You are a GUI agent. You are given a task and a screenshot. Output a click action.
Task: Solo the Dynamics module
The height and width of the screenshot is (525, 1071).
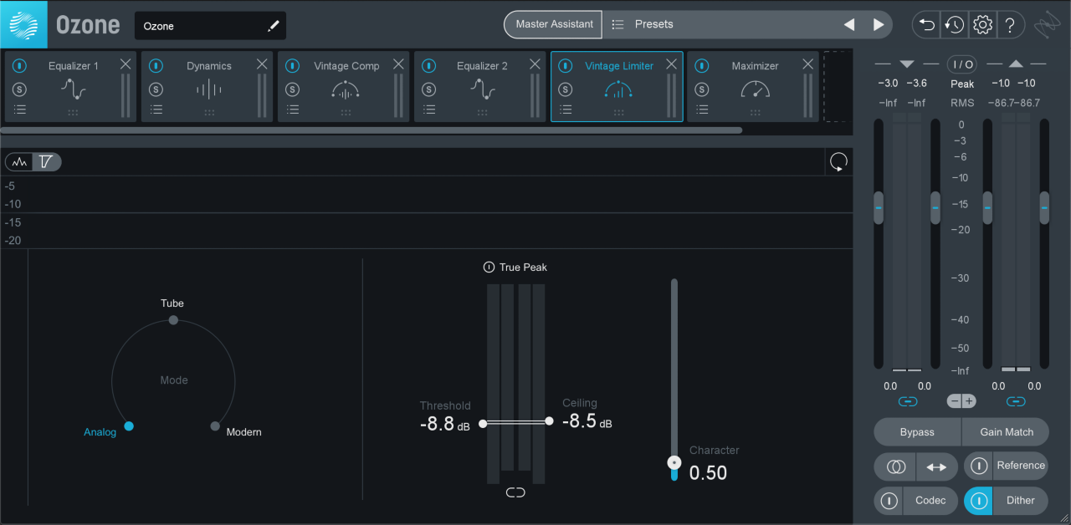156,89
